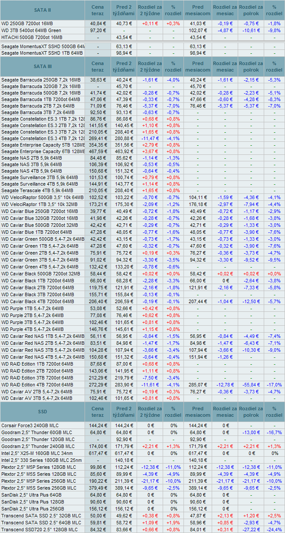Click the 379,49 € Plextor M5S 256GB price

[98, 488]
